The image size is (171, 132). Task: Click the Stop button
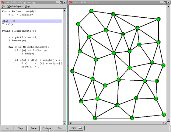60,128
